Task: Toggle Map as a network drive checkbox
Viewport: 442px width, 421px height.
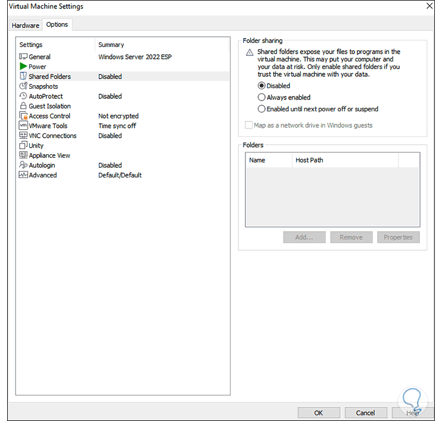Action: click(248, 125)
